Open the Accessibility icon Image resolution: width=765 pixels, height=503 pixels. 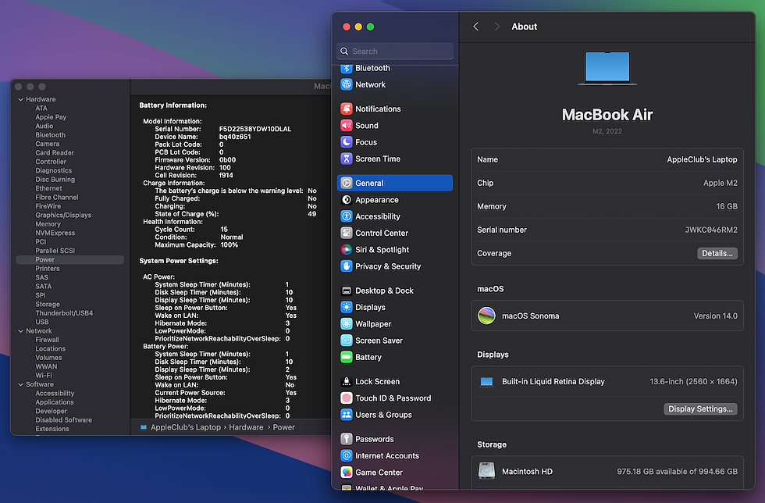(x=347, y=216)
